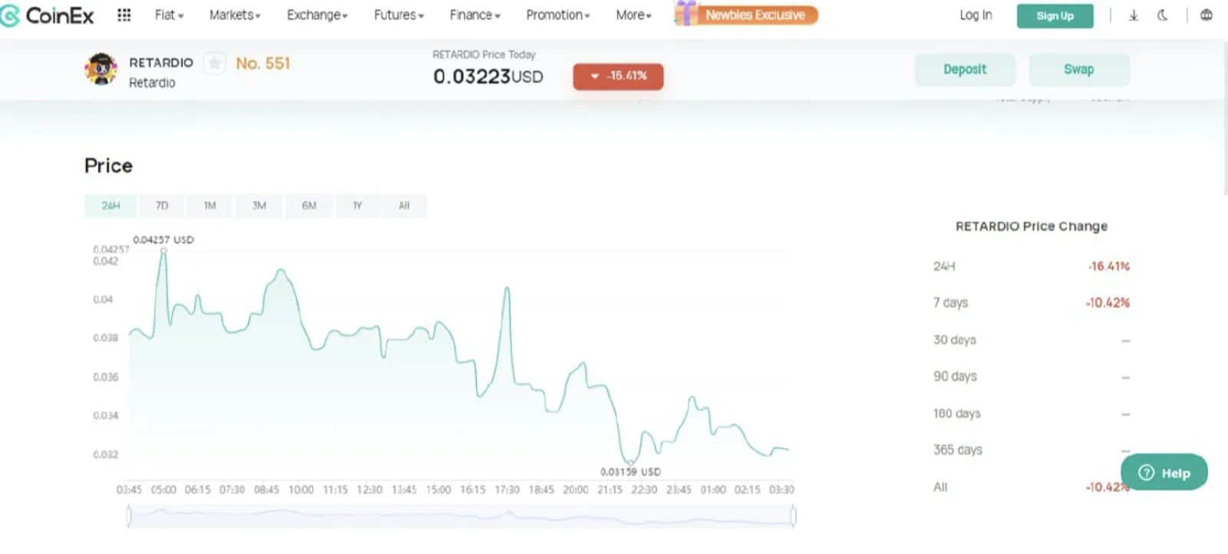Image resolution: width=1228 pixels, height=554 pixels.
Task: Open the CoinEx home logo
Action: [47, 15]
